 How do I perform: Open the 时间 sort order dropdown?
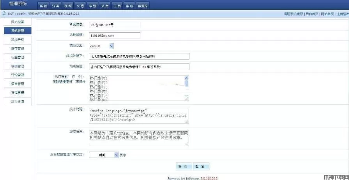pos(104,155)
